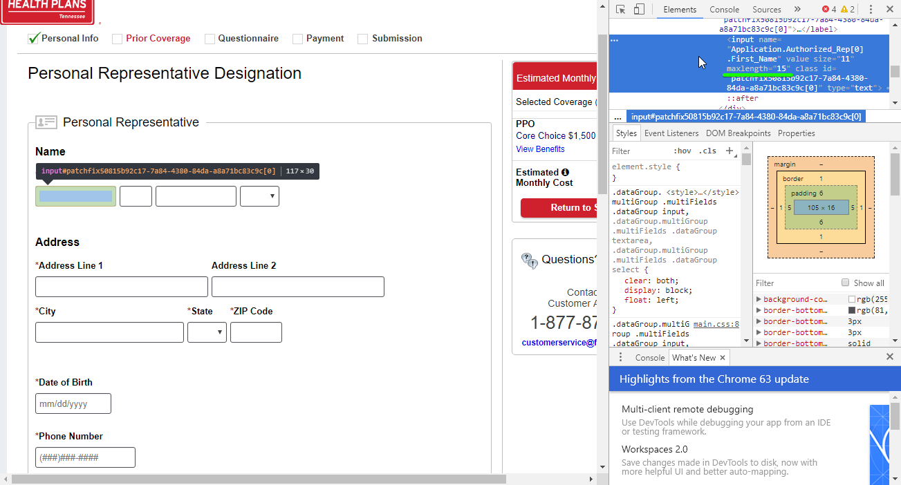
Task: Toggle the .cls class editor
Action: (707, 151)
